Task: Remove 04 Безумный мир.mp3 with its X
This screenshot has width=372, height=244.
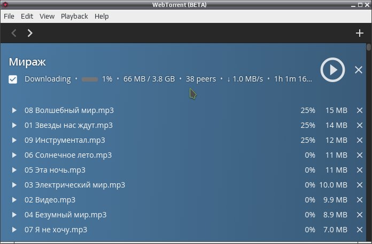Action: [360, 215]
